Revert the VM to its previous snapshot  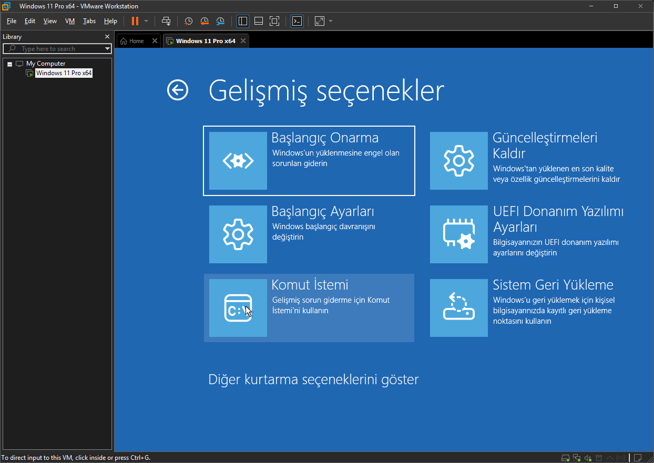click(x=205, y=21)
